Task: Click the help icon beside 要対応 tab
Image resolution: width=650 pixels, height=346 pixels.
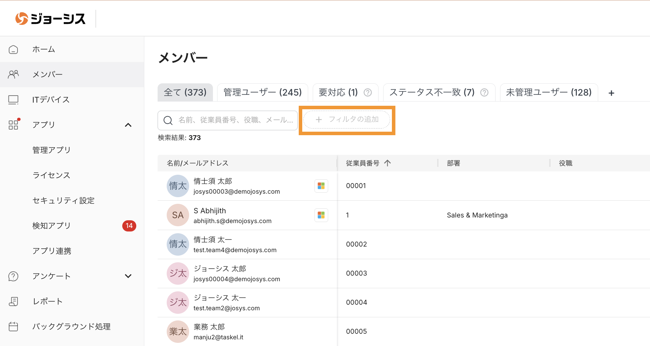Action: pos(368,92)
